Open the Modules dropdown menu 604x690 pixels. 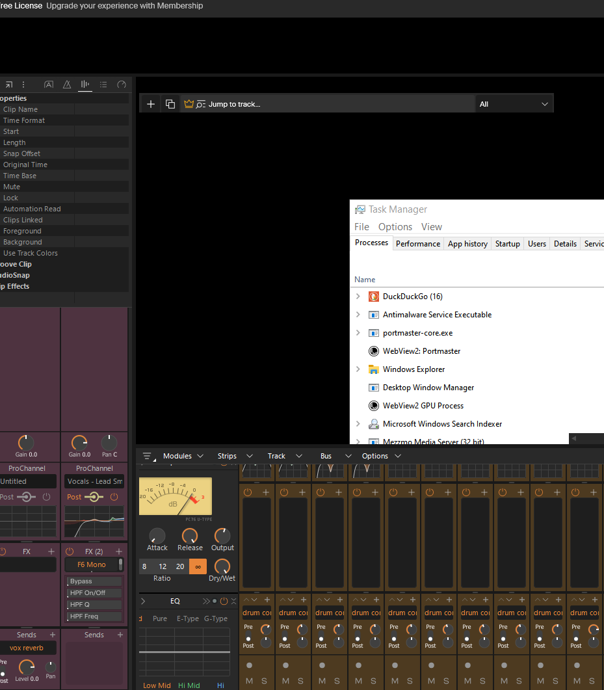183,456
